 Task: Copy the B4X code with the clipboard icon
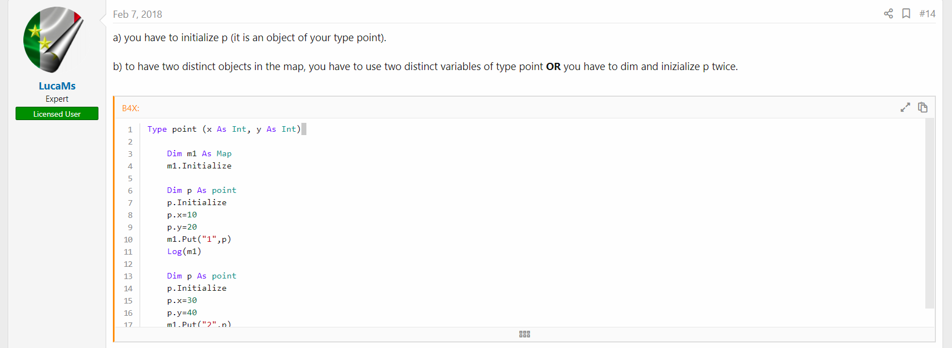pyautogui.click(x=923, y=107)
